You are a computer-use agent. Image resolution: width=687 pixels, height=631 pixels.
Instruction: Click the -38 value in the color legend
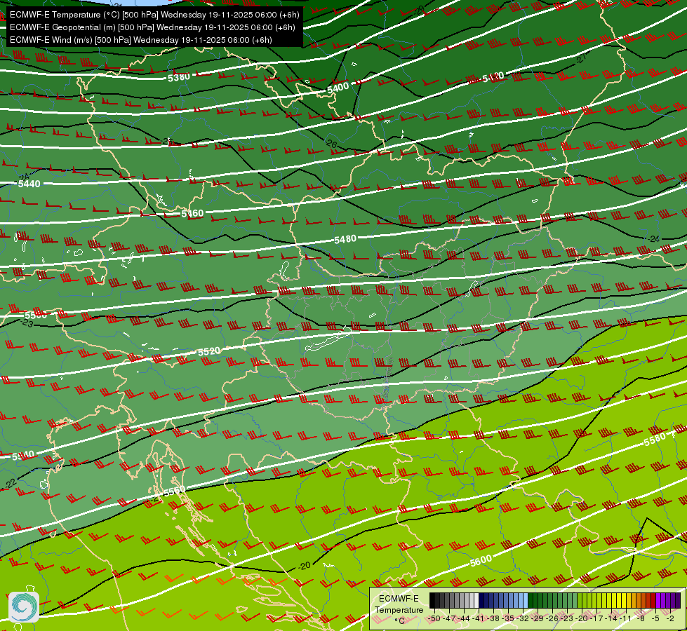tap(493, 618)
